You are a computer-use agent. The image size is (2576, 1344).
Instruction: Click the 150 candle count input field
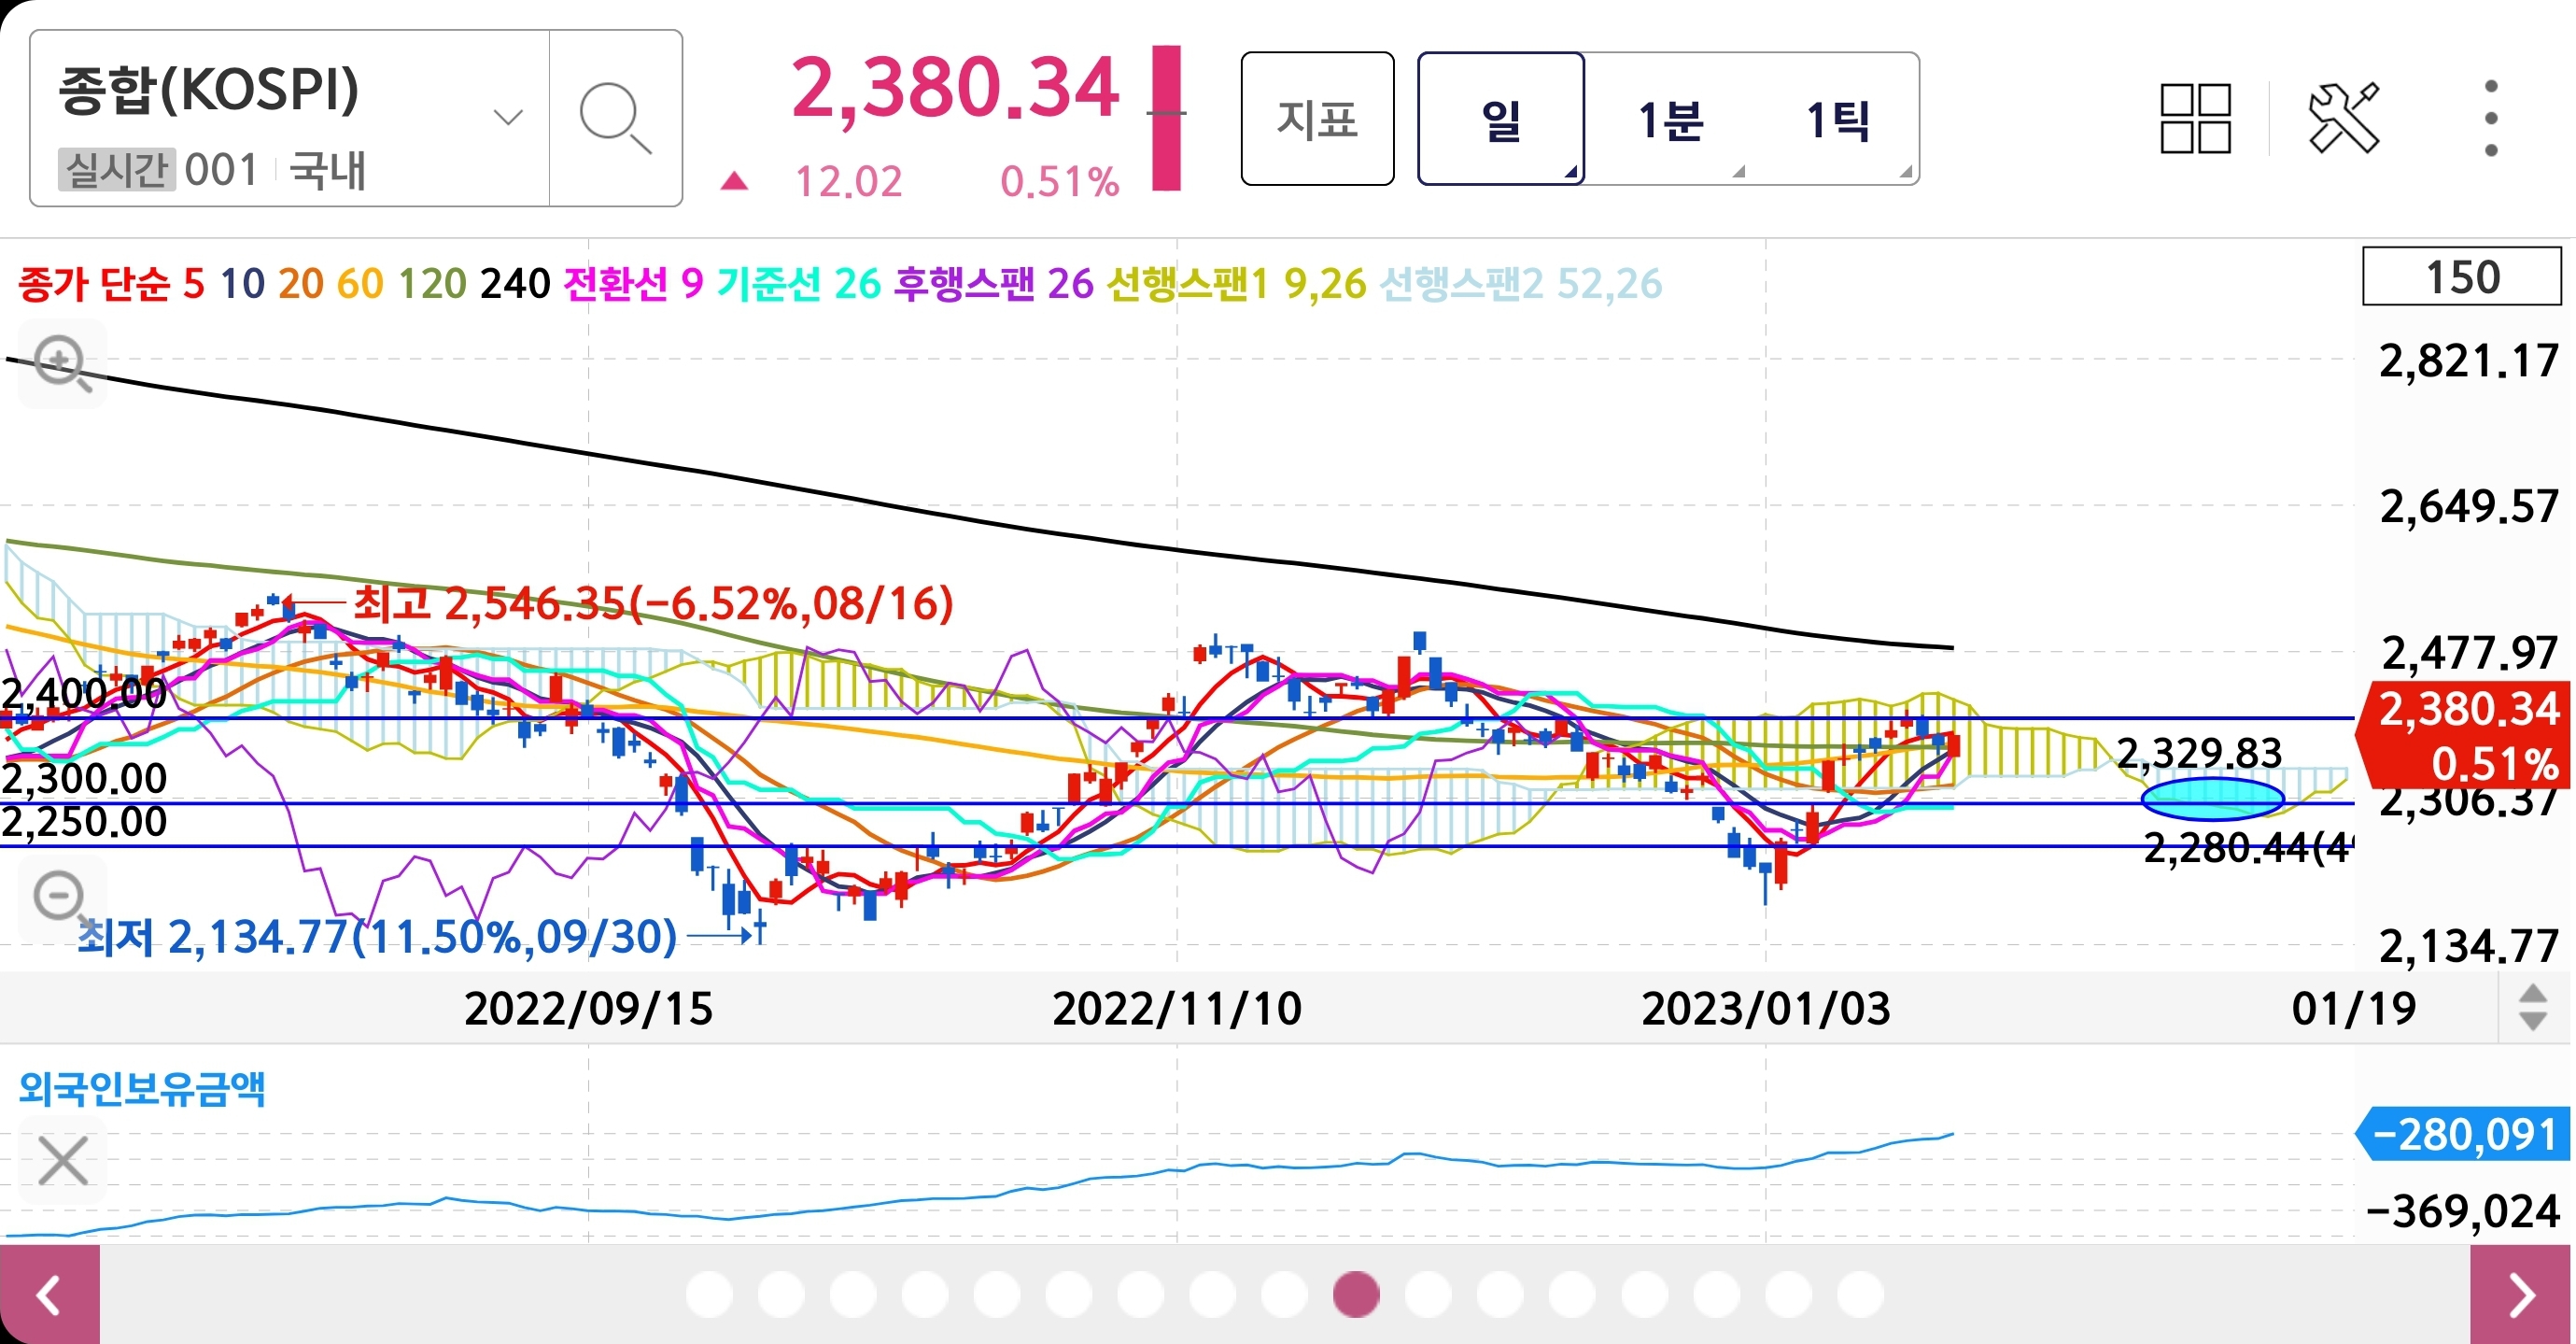tap(2461, 277)
